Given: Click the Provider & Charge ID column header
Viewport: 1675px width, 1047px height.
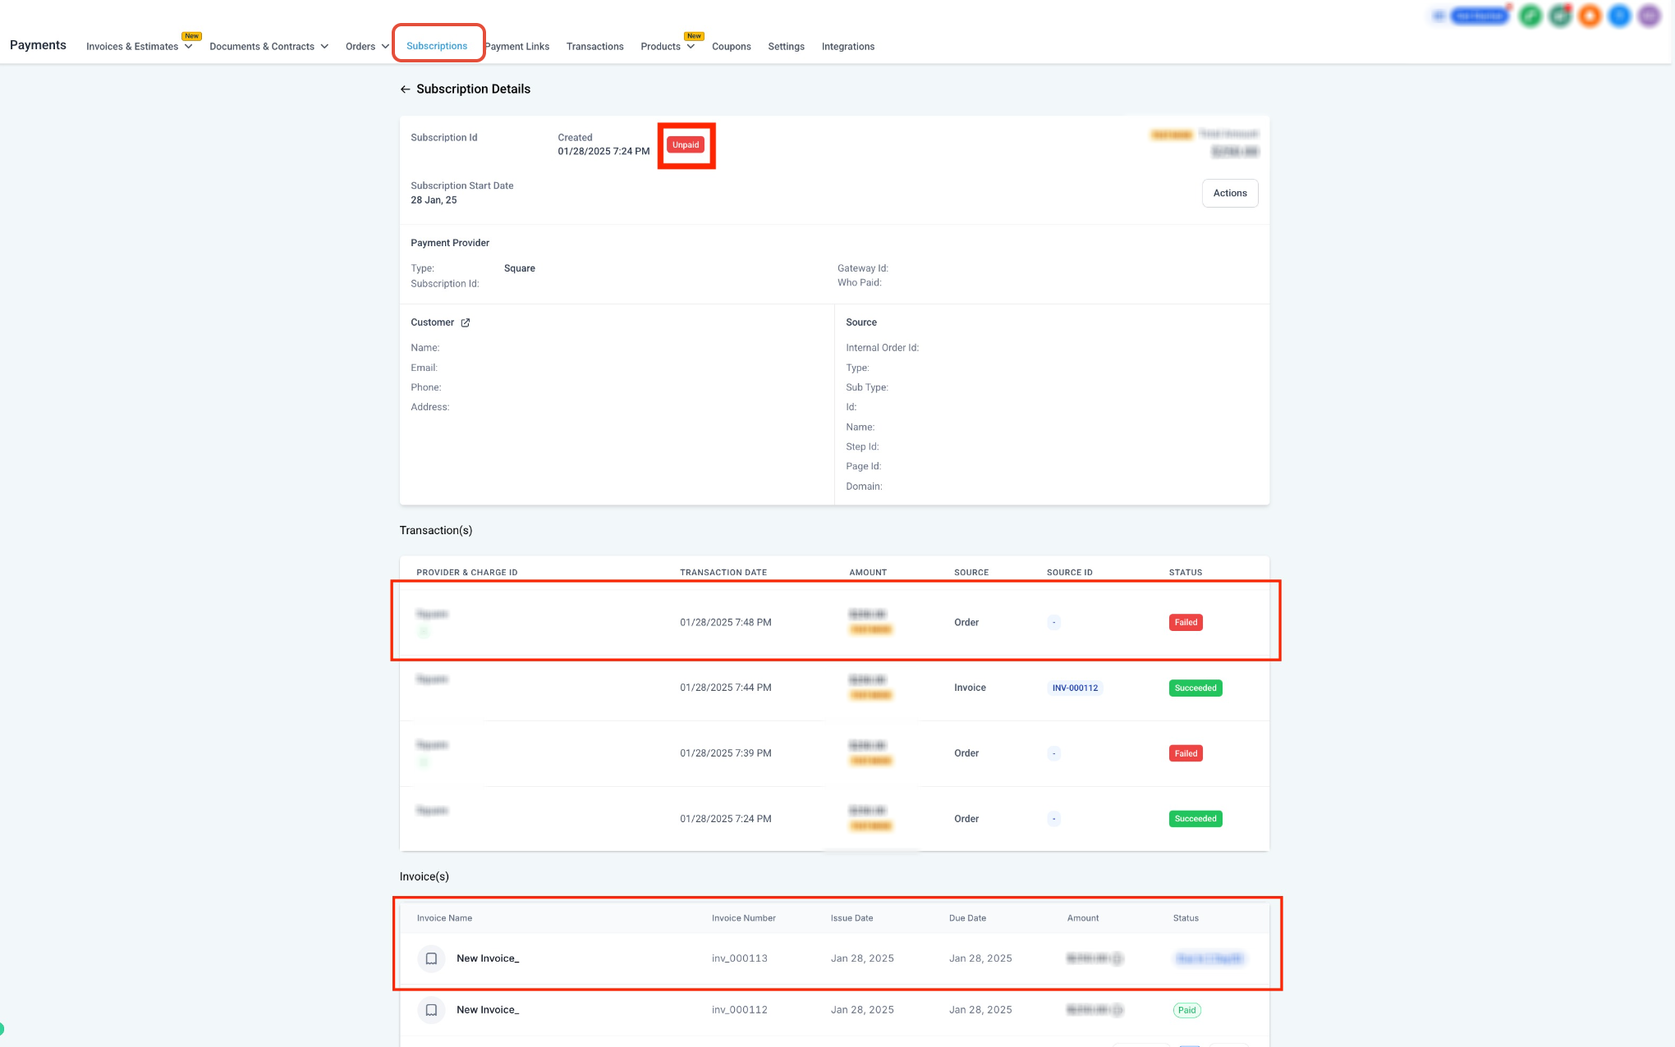Looking at the screenshot, I should [x=467, y=573].
